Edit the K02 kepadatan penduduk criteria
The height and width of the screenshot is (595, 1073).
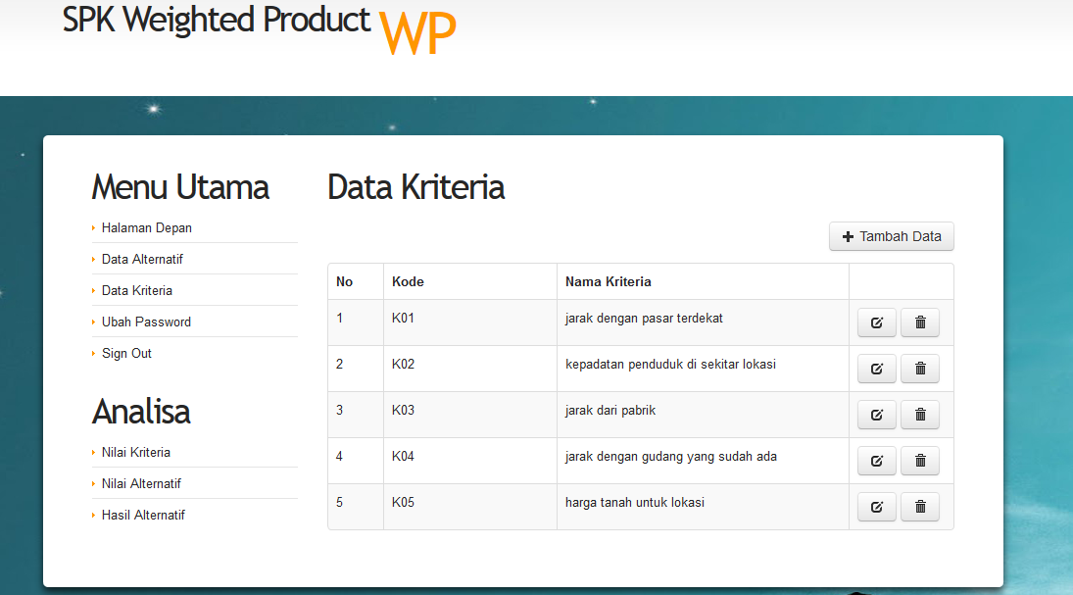pyautogui.click(x=876, y=368)
